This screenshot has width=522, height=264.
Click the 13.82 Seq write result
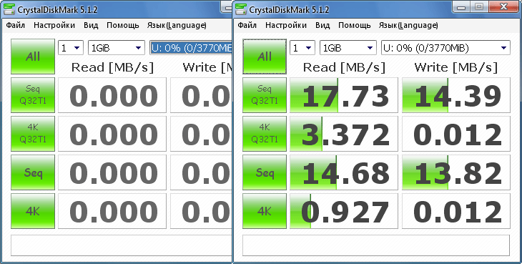click(x=456, y=172)
